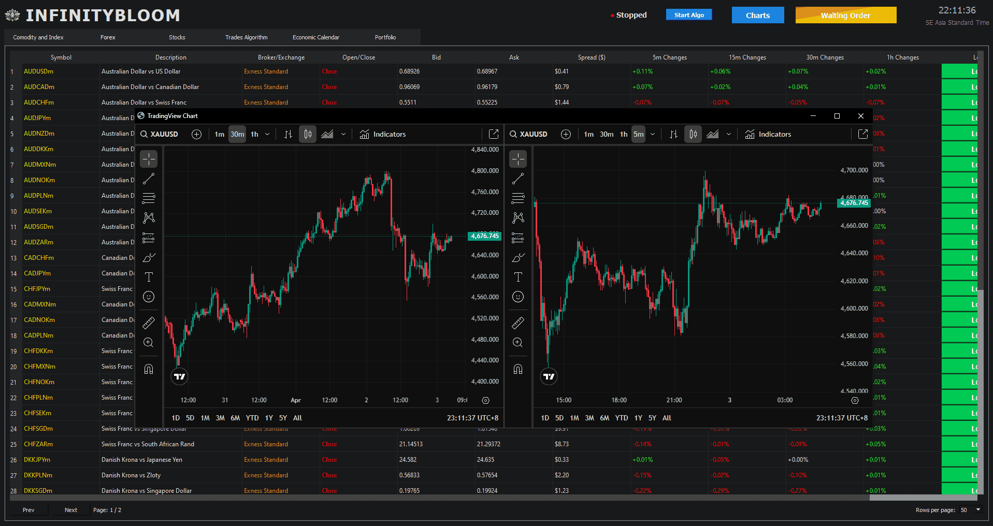This screenshot has height=526, width=993.
Task: Select candlestick chart style in left chart
Action: (x=308, y=134)
